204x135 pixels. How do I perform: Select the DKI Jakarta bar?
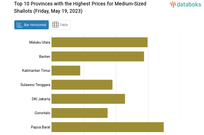(x=88, y=99)
